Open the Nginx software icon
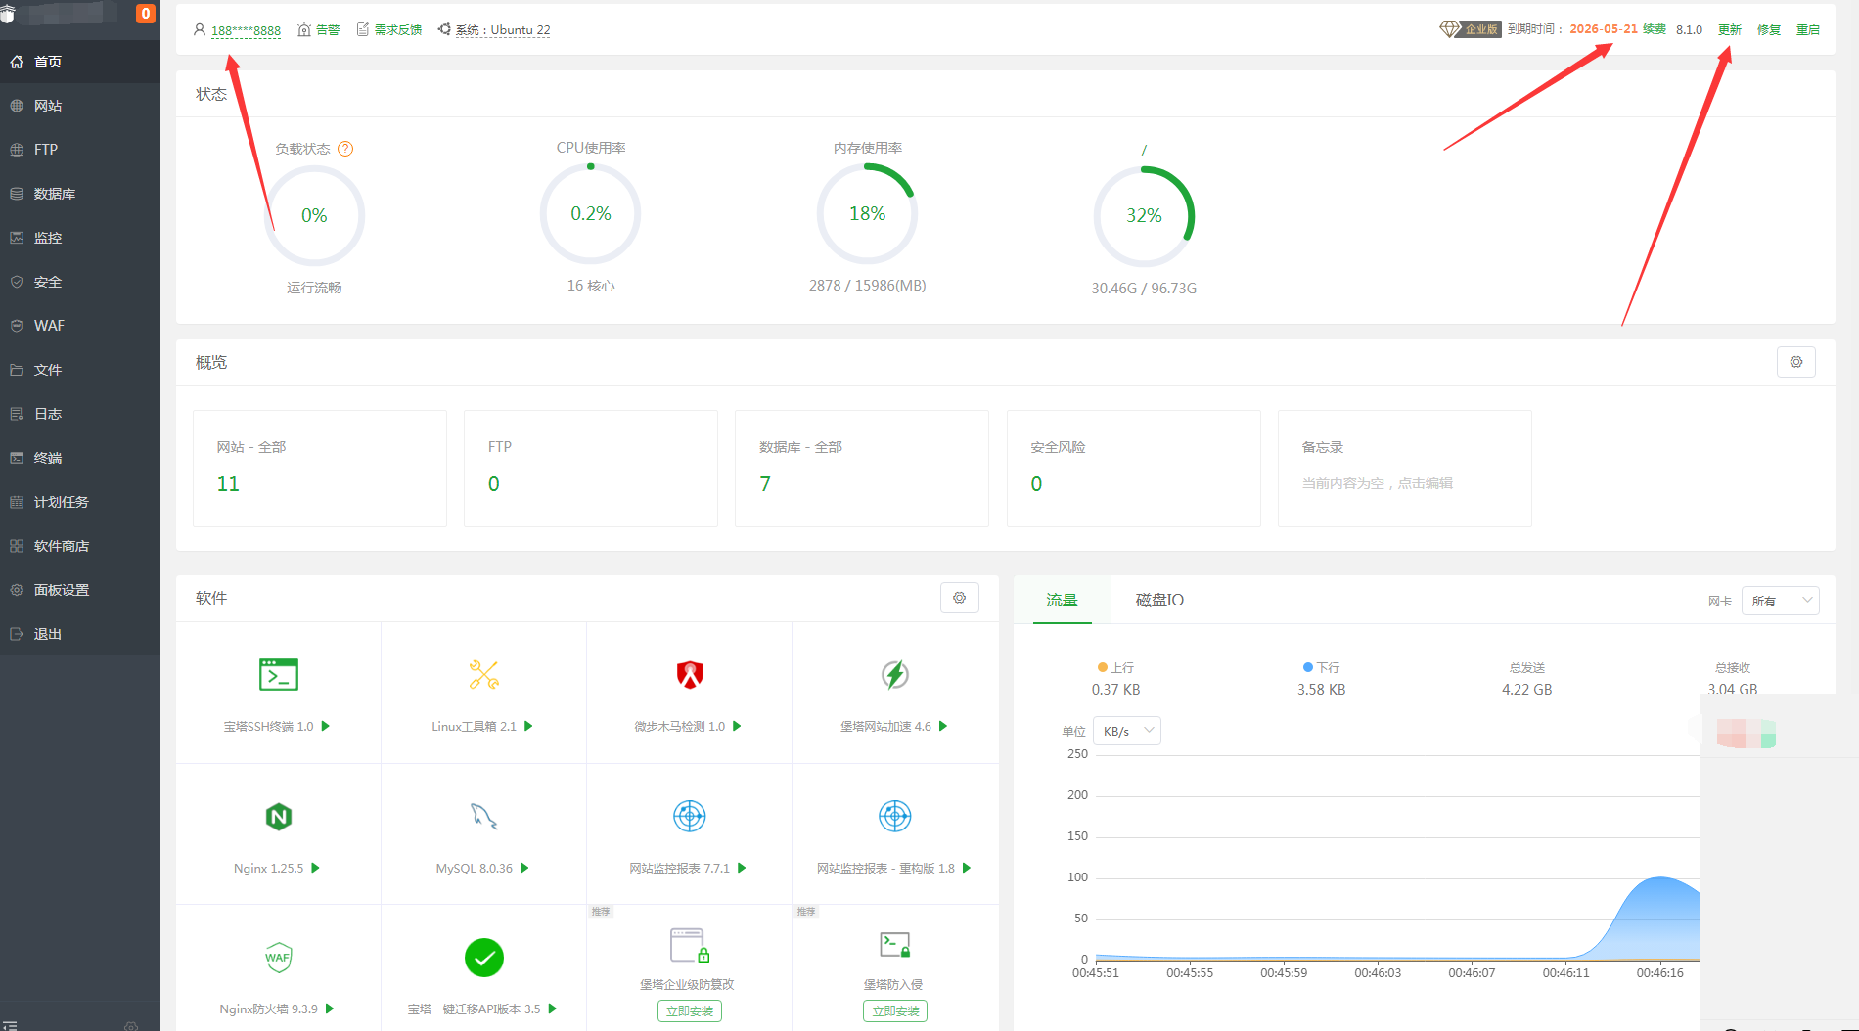 coord(278,817)
